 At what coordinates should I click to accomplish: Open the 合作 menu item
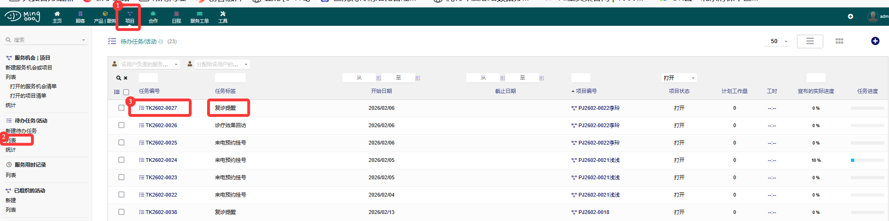coord(153,17)
